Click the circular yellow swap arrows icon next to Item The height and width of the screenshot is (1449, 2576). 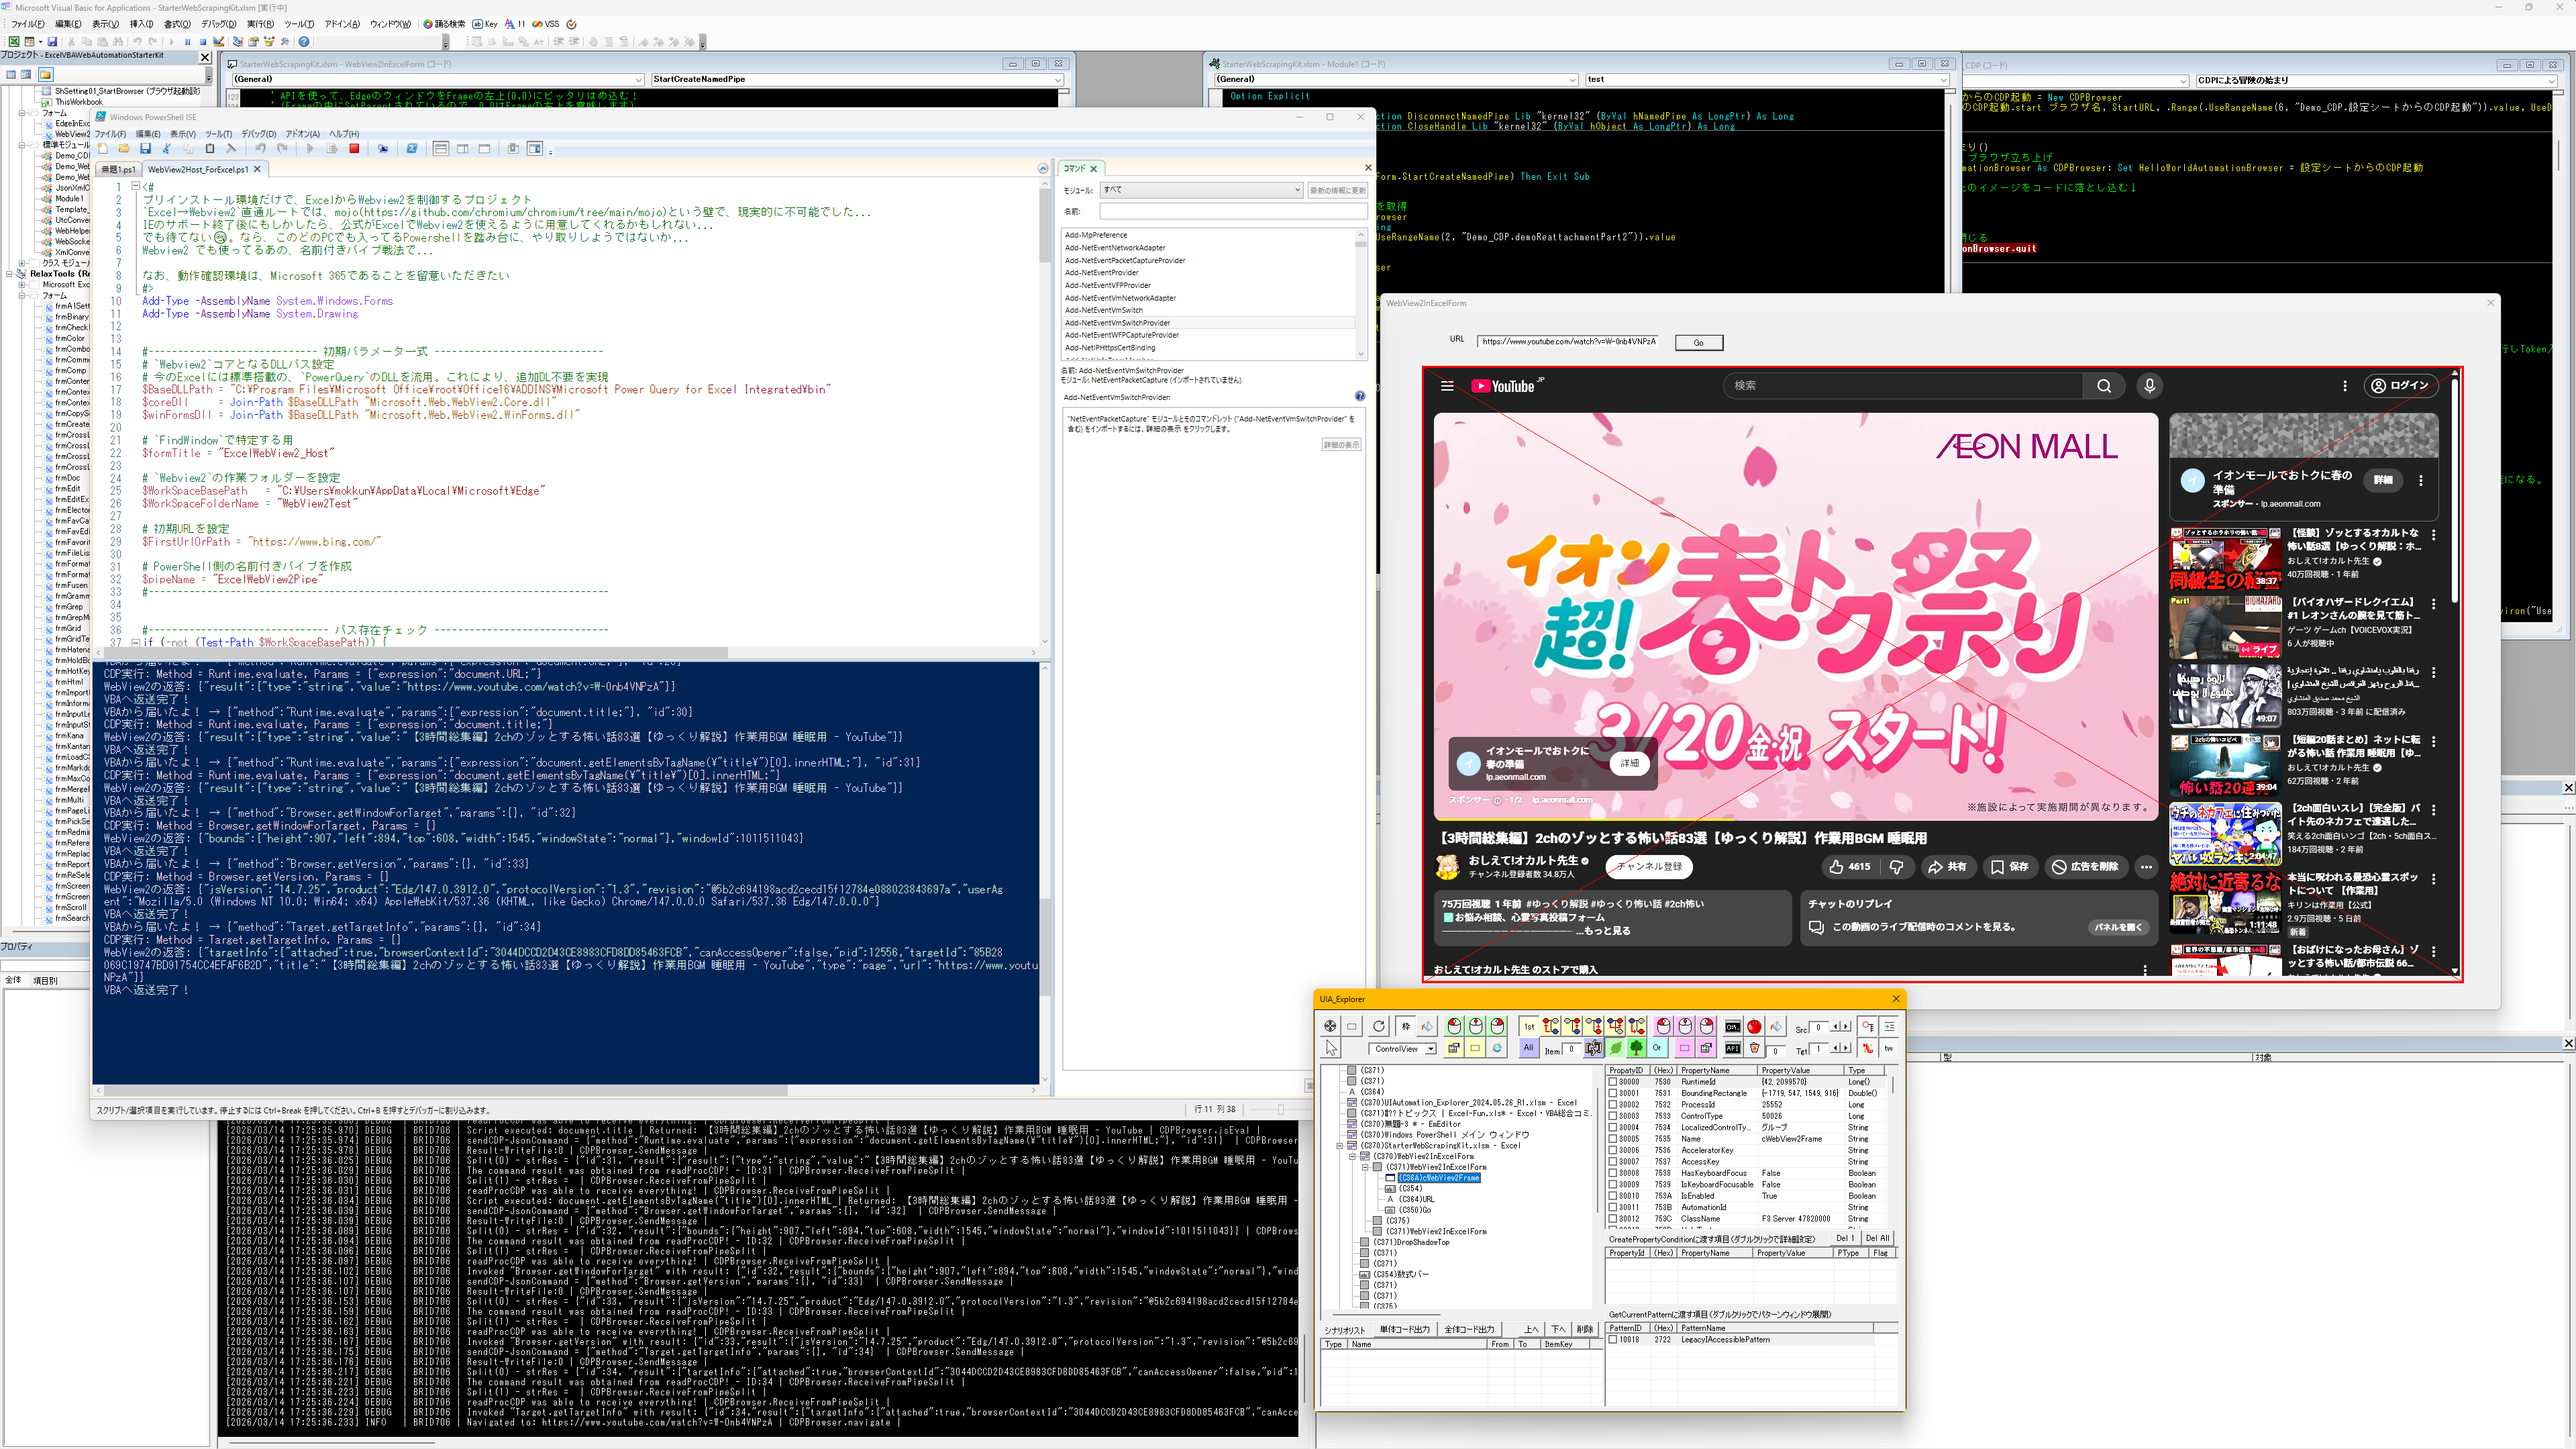[x=1593, y=1048]
